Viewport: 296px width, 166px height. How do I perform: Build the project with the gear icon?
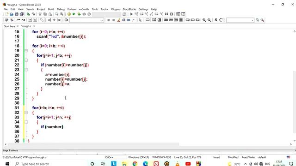click(69, 14)
